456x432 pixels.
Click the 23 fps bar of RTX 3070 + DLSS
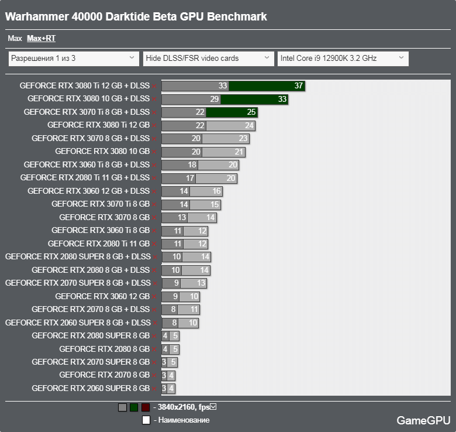[x=226, y=139]
